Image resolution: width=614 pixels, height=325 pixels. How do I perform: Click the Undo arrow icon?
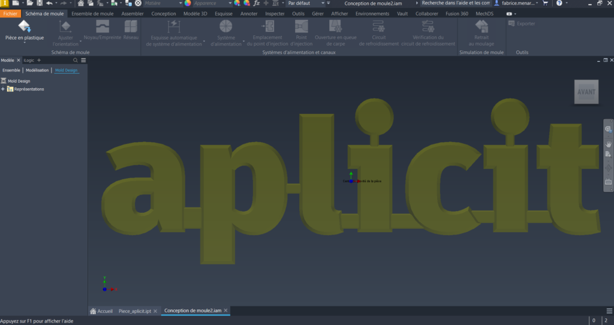pyautogui.click(x=49, y=4)
